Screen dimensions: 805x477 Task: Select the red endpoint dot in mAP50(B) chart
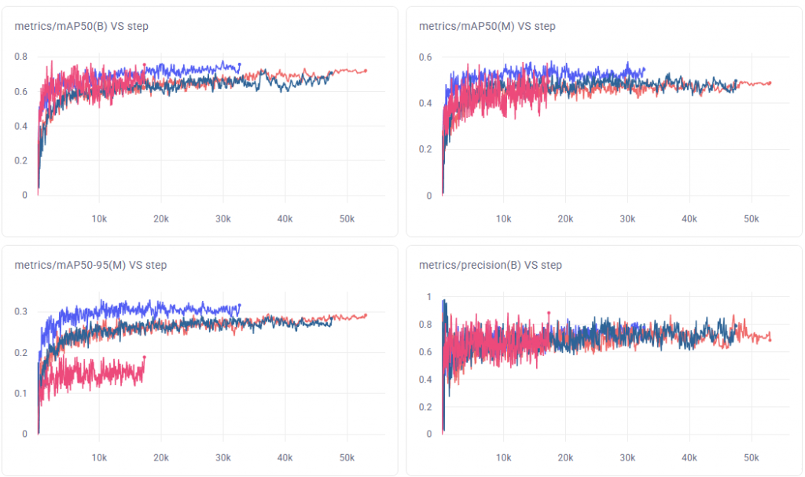point(366,69)
